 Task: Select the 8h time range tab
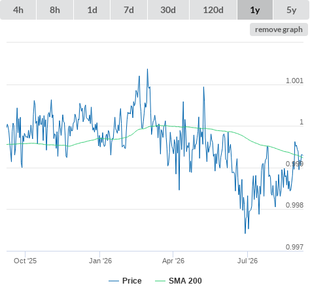(55, 10)
